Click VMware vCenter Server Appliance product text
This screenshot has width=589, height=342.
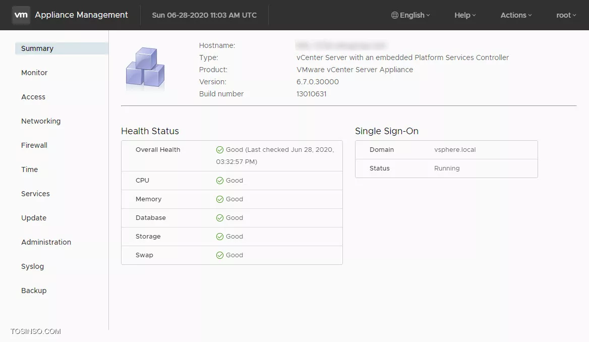coord(355,70)
